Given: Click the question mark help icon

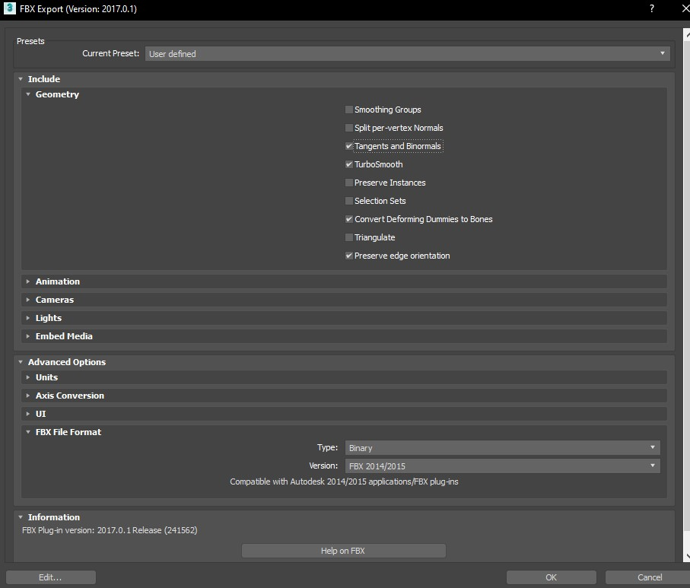Looking at the screenshot, I should click(x=651, y=9).
